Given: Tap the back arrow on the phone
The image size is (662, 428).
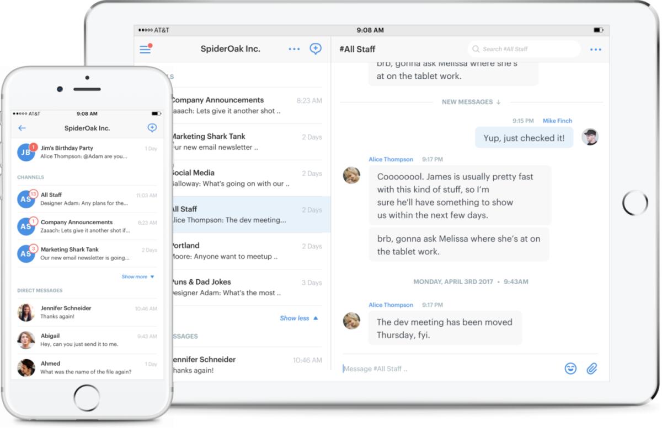Looking at the screenshot, I should tap(22, 128).
